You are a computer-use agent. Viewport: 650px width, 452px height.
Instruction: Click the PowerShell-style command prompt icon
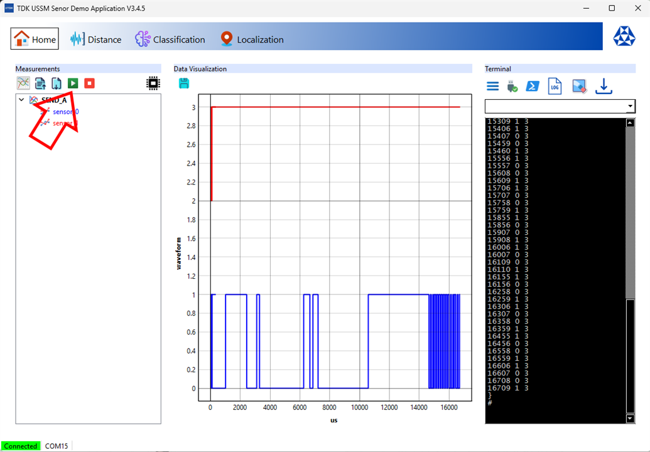coord(533,87)
